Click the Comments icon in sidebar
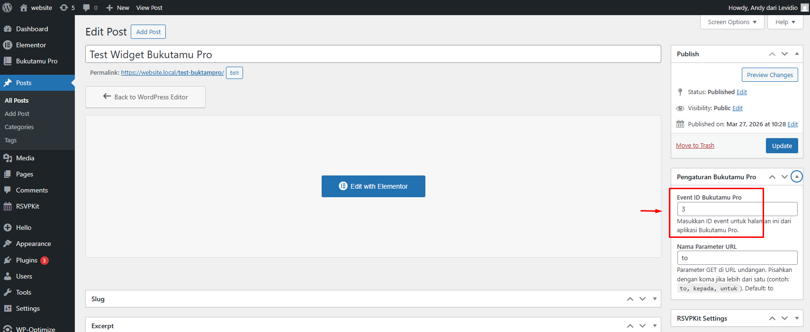 pyautogui.click(x=8, y=190)
